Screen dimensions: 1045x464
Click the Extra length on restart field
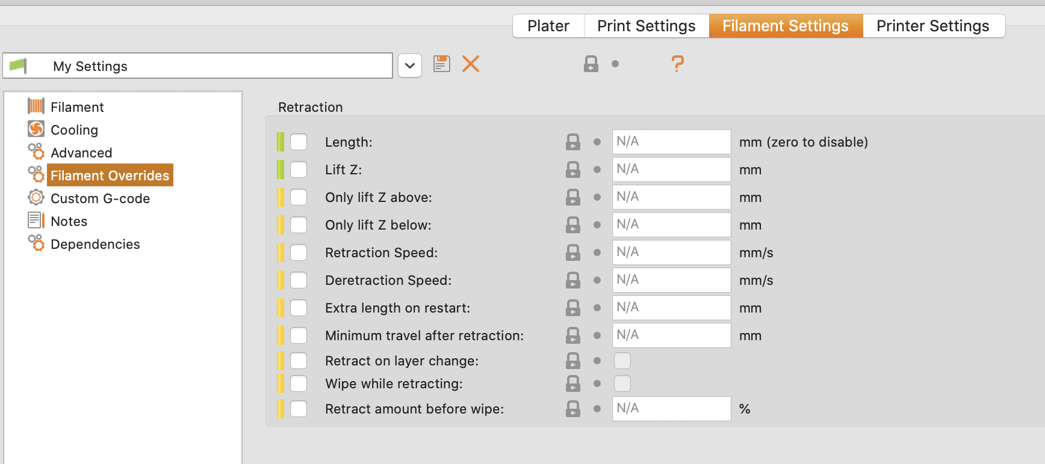point(672,308)
